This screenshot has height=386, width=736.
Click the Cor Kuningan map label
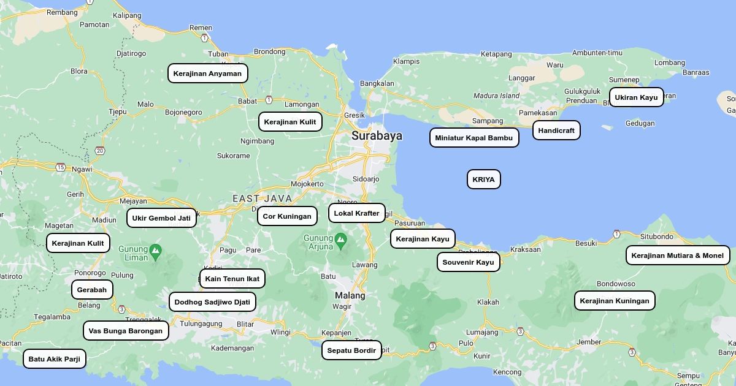tap(287, 216)
